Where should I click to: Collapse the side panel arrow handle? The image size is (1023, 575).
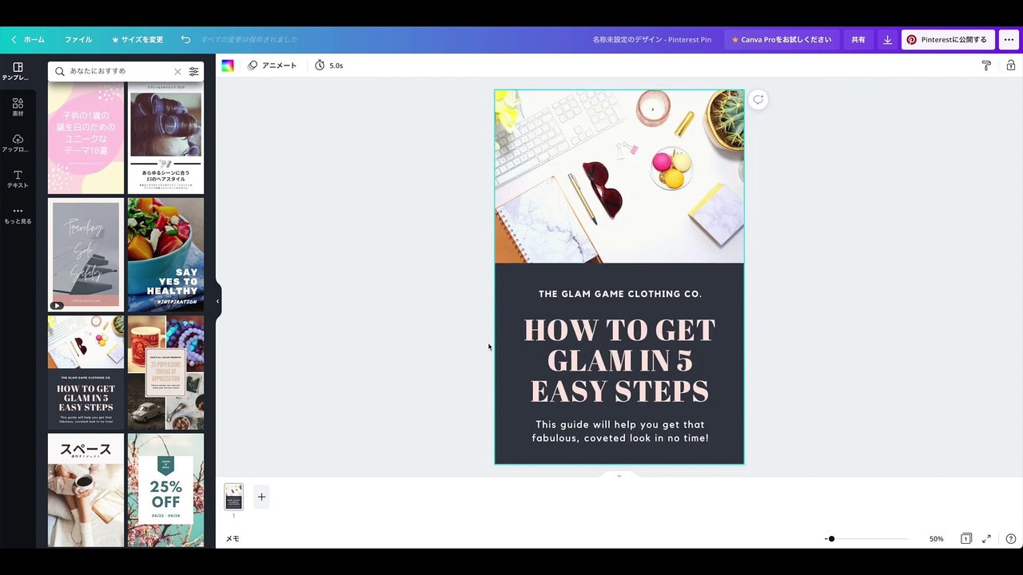pos(217,301)
